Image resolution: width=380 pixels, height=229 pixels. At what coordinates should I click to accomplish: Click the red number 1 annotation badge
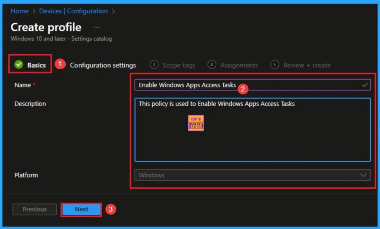[59, 64]
